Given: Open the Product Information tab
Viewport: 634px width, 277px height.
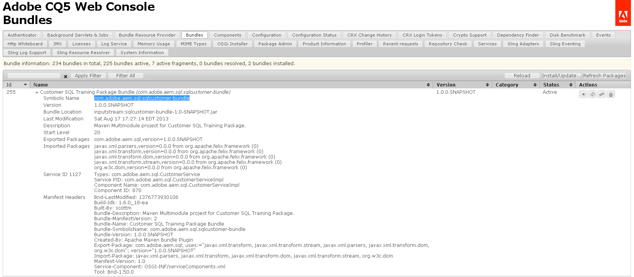Looking at the screenshot, I should pos(324,44).
